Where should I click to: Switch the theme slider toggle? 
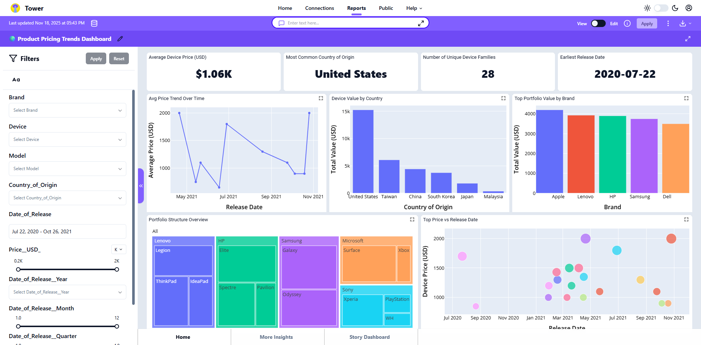(x=661, y=8)
